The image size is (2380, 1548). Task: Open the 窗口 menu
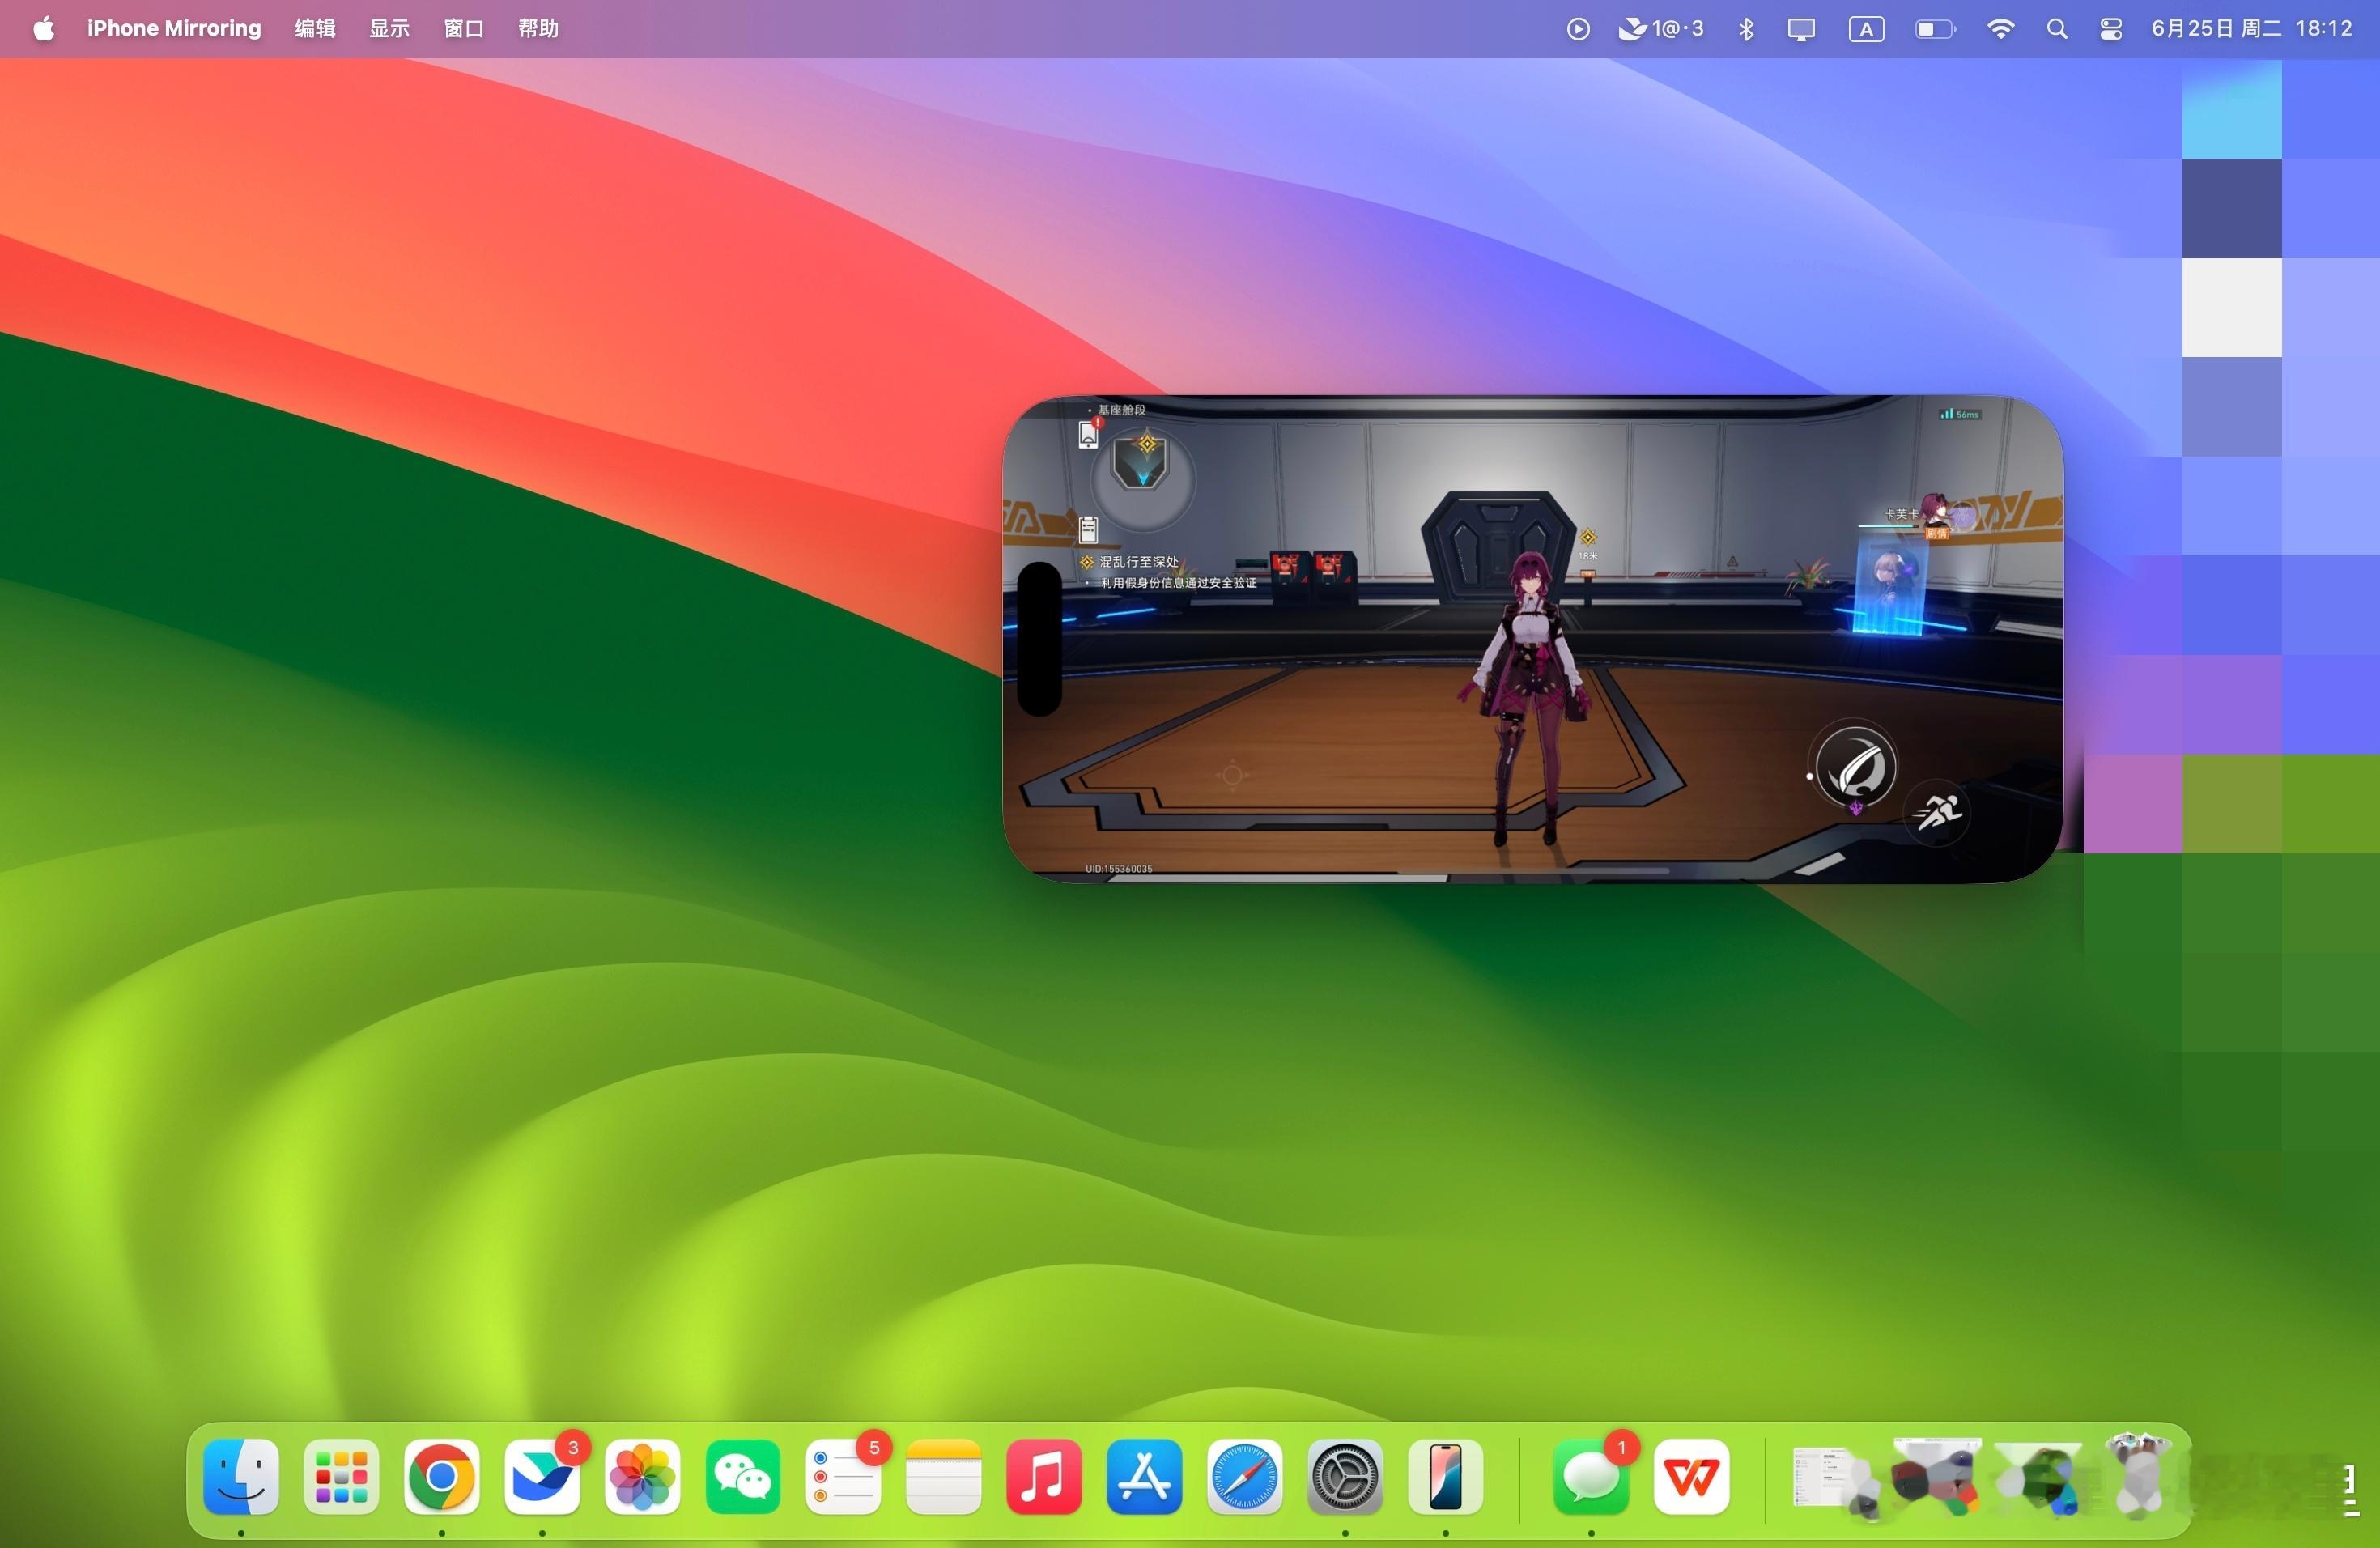click(x=464, y=28)
